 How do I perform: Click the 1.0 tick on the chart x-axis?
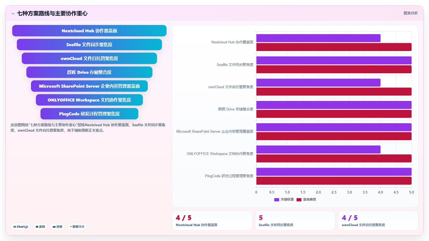pos(287,192)
